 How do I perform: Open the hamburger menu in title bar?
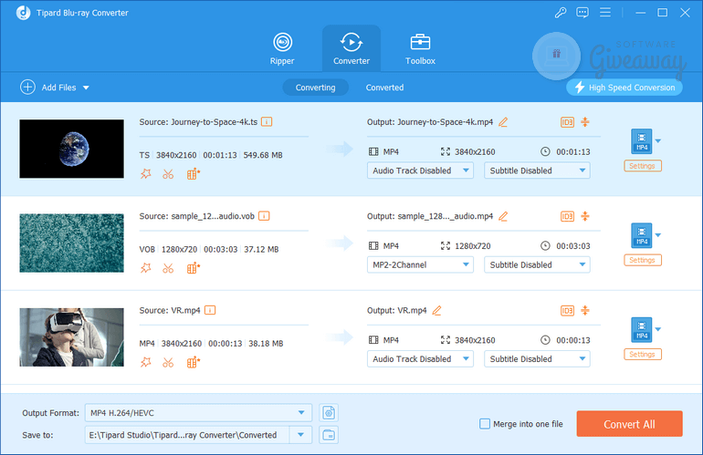coord(605,13)
